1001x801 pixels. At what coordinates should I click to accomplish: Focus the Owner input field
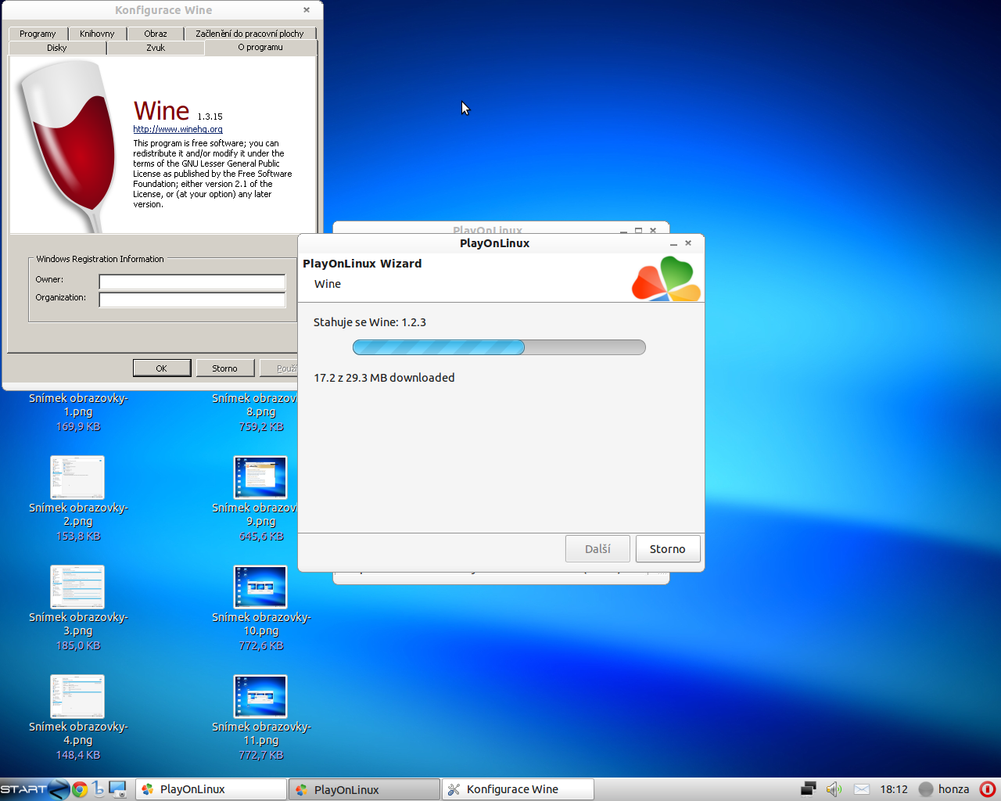point(192,282)
